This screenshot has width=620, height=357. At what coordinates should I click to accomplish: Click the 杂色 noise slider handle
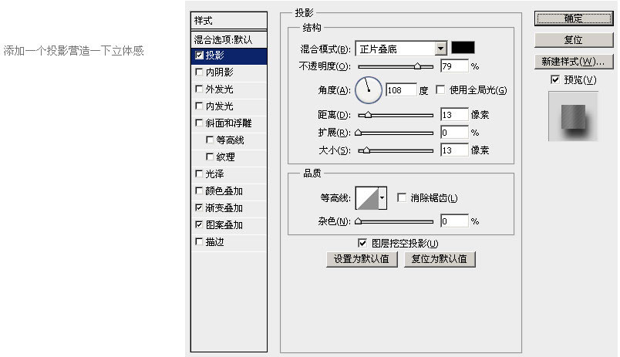pos(359,221)
